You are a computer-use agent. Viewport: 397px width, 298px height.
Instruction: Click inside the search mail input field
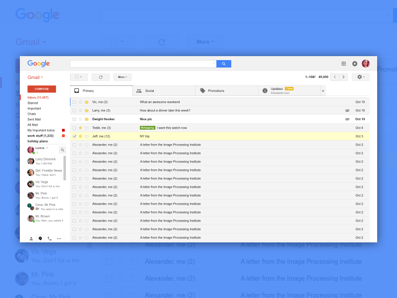141,64
